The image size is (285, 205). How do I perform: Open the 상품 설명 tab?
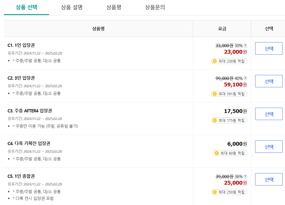(72, 7)
